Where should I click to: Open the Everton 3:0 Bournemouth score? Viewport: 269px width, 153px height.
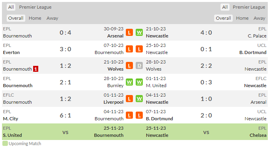(x=65, y=49)
